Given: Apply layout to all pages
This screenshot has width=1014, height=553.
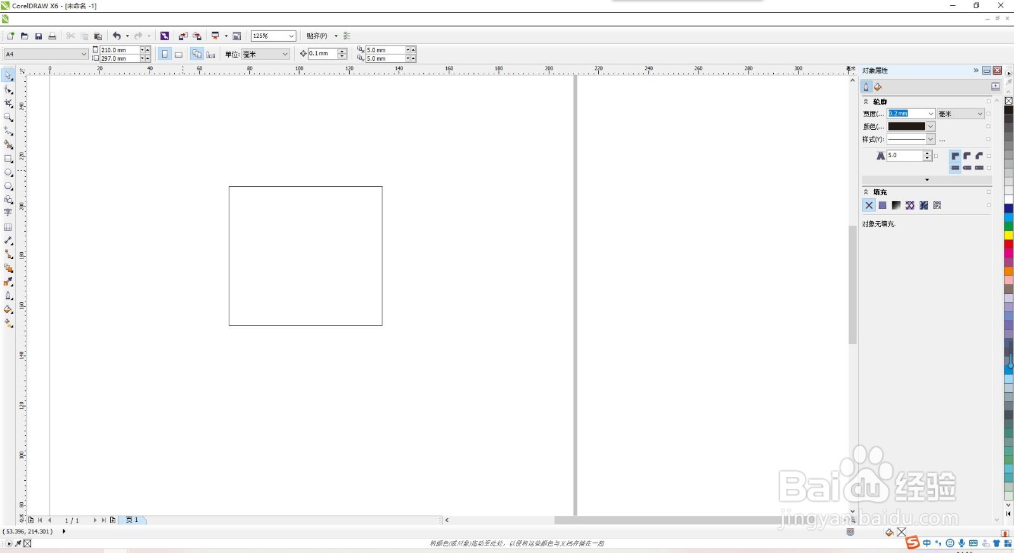Looking at the screenshot, I should (197, 54).
